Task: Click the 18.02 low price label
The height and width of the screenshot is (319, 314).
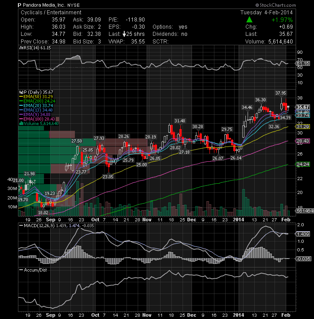Action: pyautogui.click(x=43, y=213)
